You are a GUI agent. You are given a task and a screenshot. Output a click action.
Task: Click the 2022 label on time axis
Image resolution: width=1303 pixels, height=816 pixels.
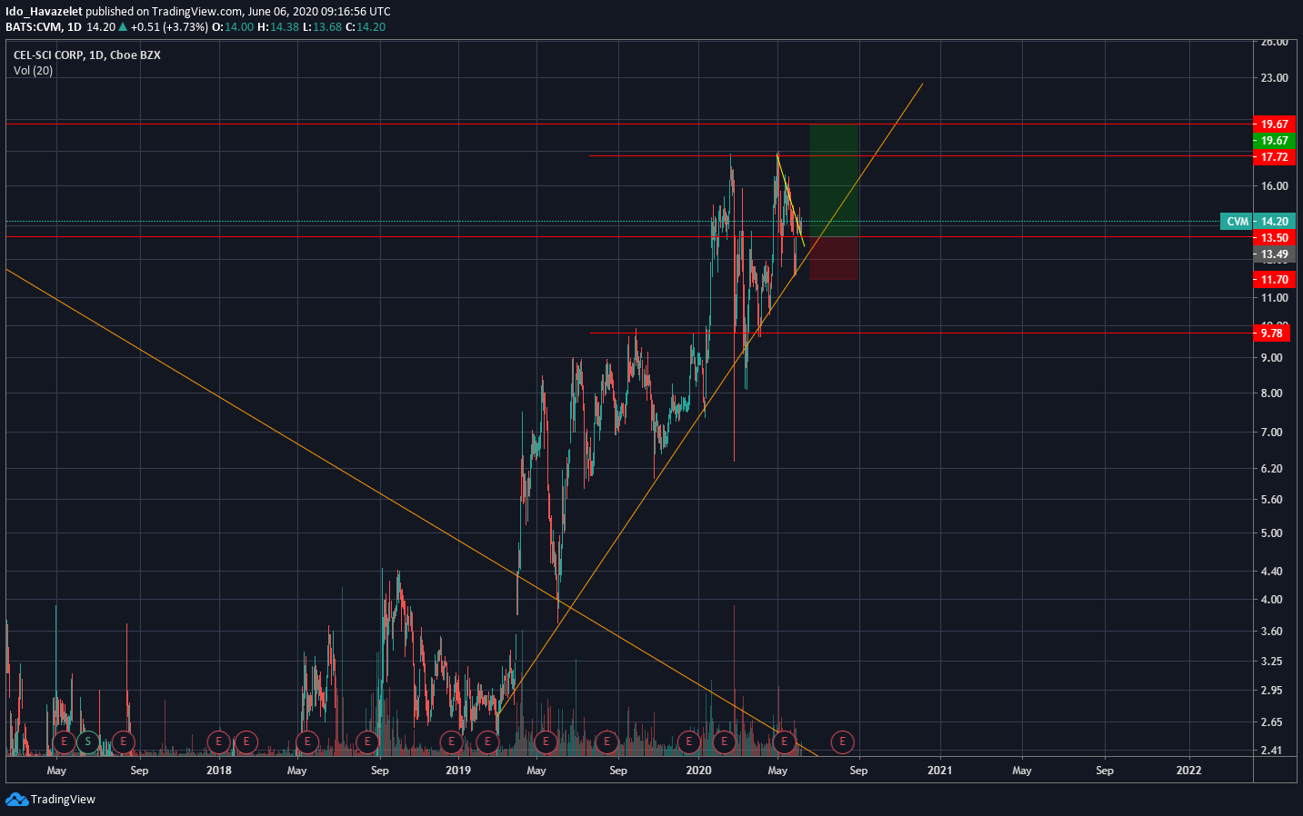pos(1188,771)
